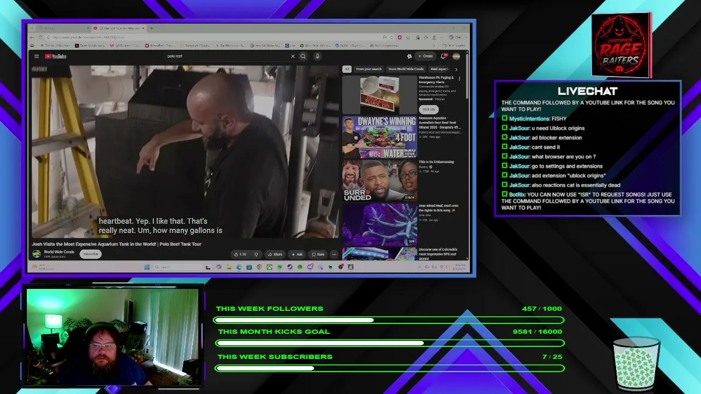Click the This Month Kicks Goal bar
Viewport: 701px width, 394px height.
390,343
